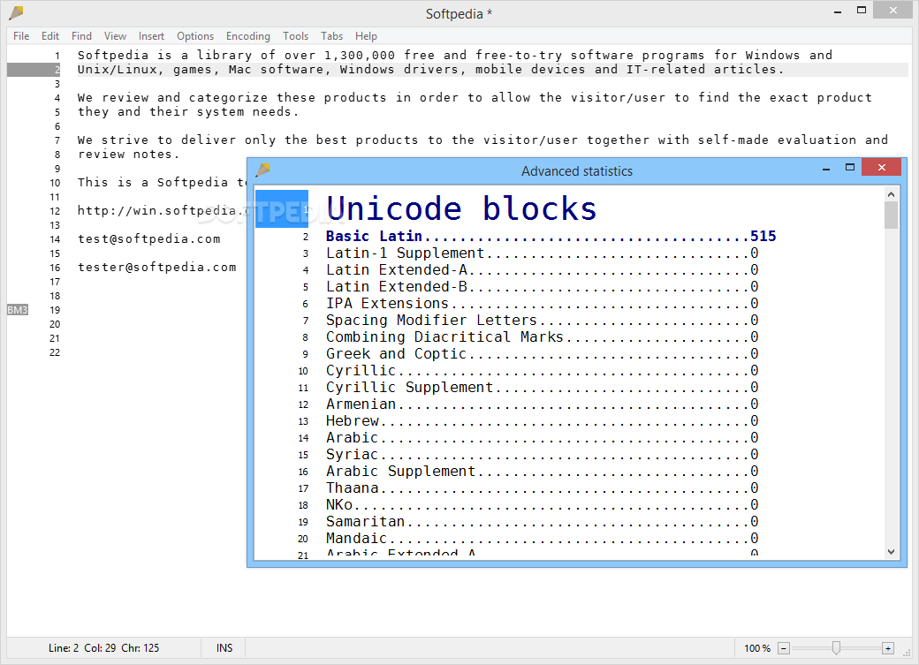
Task: Click the pencil app icon in Softpedia title bar
Action: [x=17, y=12]
